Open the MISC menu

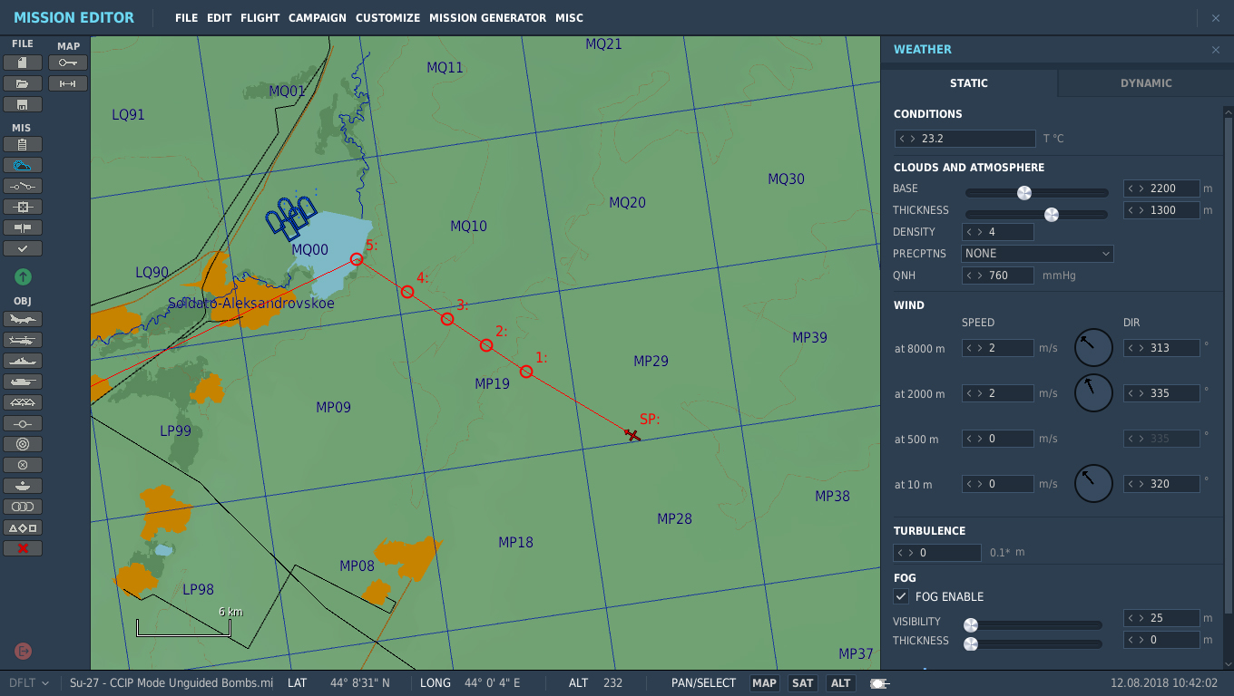coord(569,18)
